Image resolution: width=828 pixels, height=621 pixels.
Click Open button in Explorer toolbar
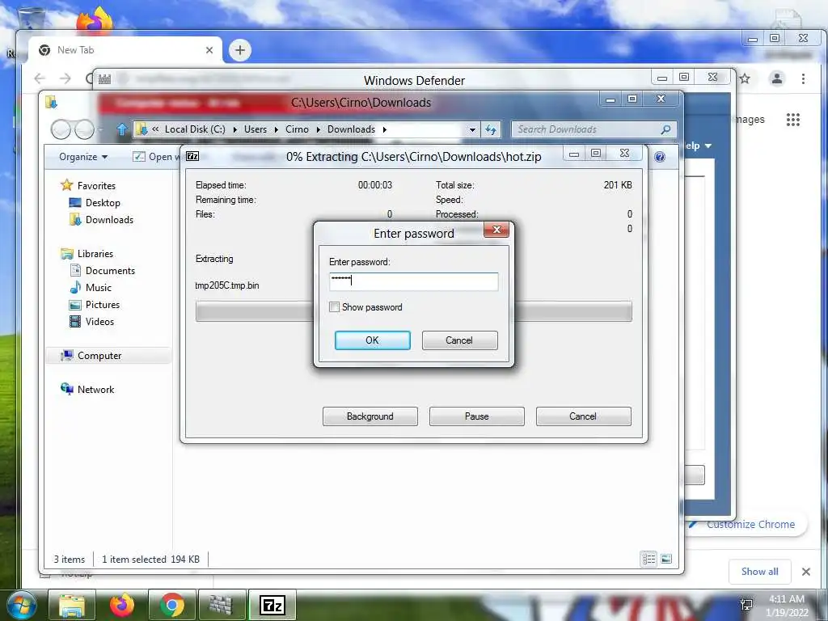(156, 157)
